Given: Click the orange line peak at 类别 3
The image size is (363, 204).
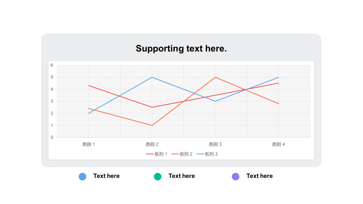Looking at the screenshot, I should tap(215, 77).
